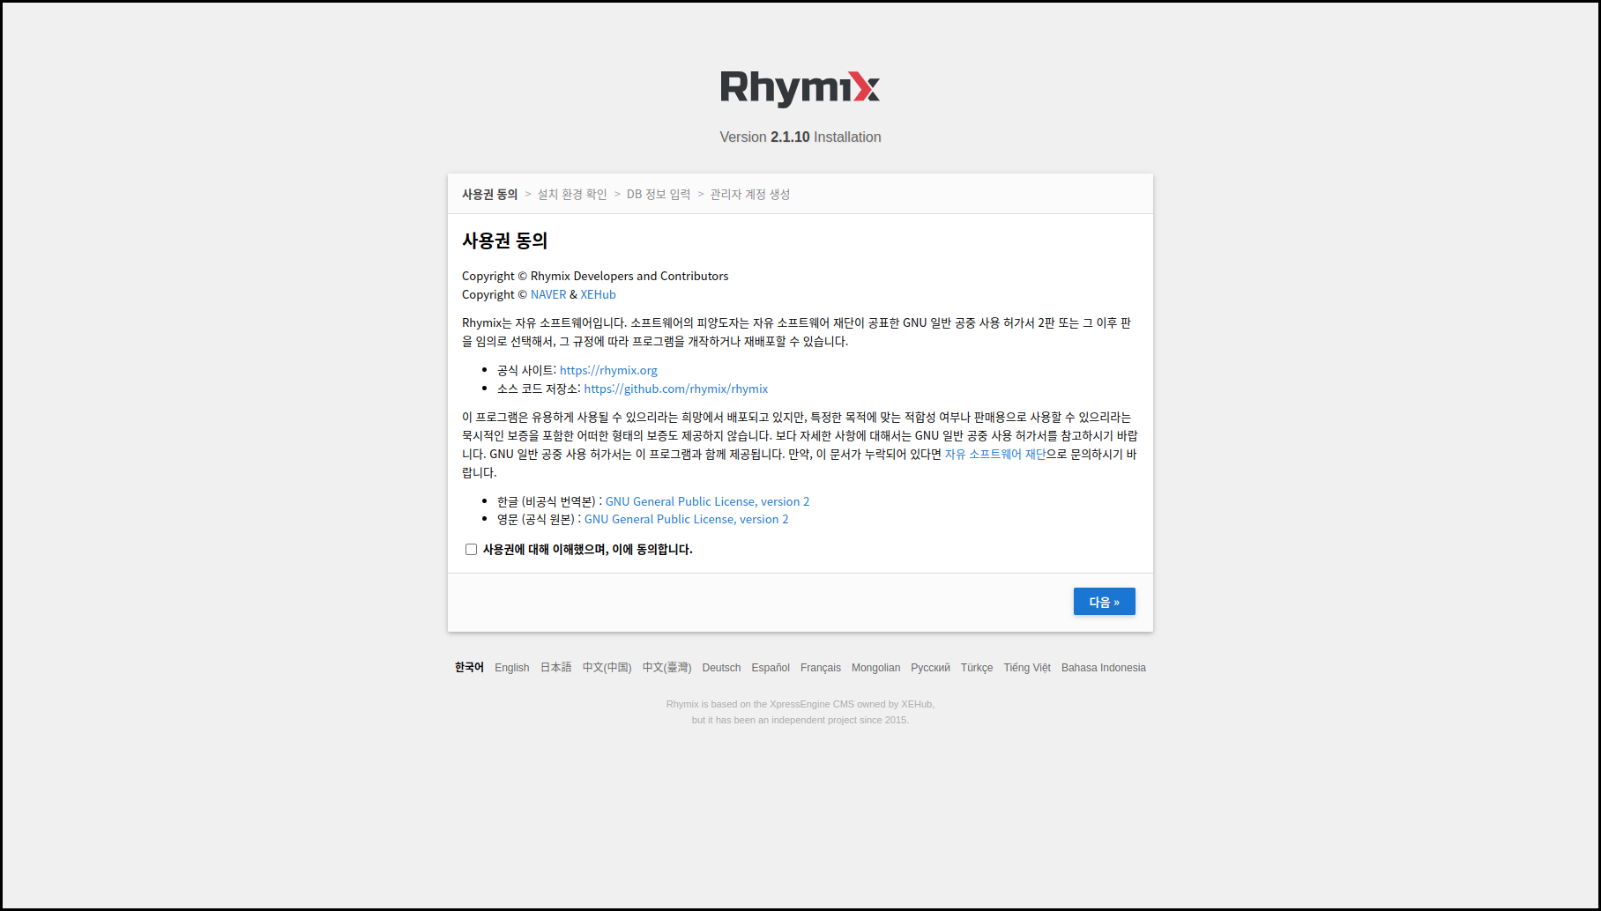Viewport: 1601px width, 911px height.
Task: Switch language to Español
Action: coord(771,668)
